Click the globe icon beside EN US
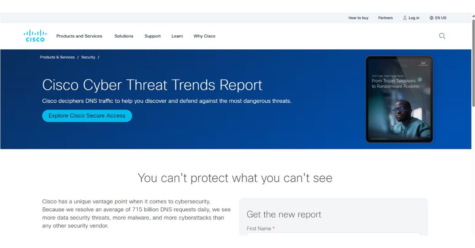475x248 pixels. point(431,17)
